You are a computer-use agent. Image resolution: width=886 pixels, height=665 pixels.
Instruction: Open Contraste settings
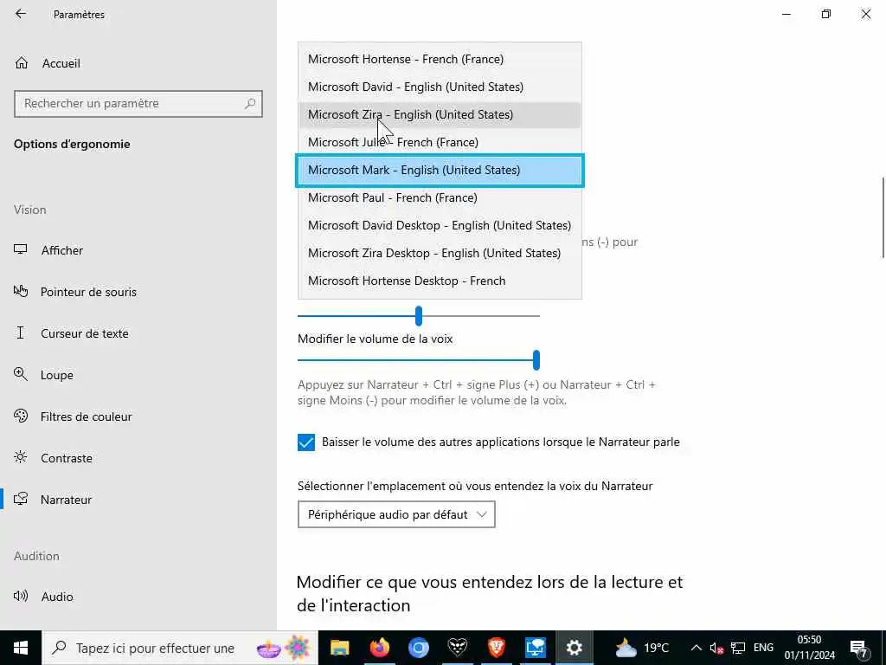(x=138, y=458)
